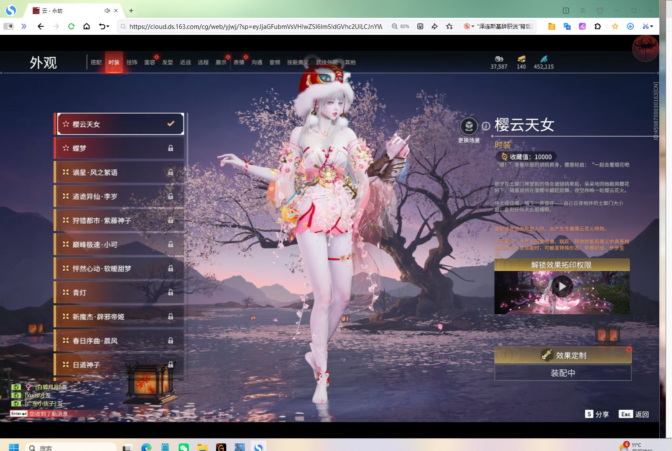Image resolution: width=672 pixels, height=451 pixels.
Task: Click the 分享 share button
Action: pos(596,414)
